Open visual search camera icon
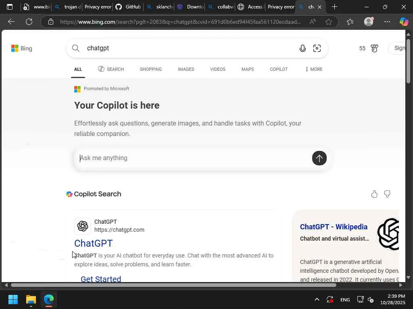The width and height of the screenshot is (413, 309). [317, 48]
